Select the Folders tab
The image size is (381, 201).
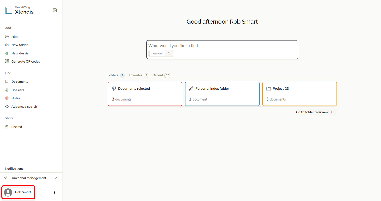coord(116,75)
